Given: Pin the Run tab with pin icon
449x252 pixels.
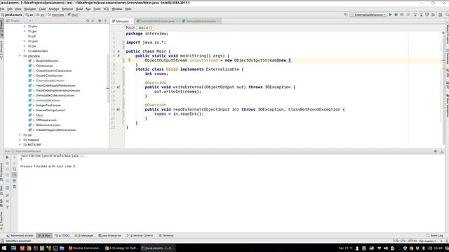Looking at the screenshot, I should coord(8,195).
